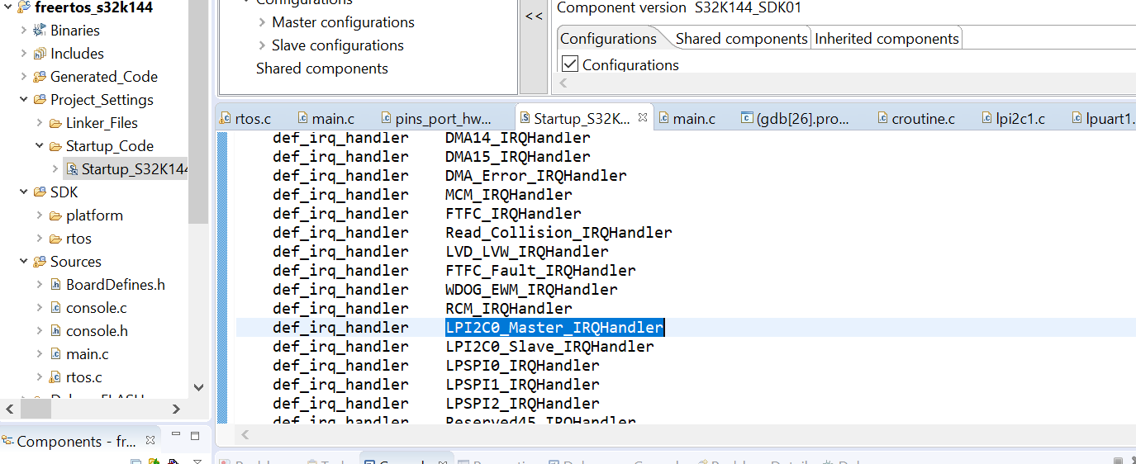Select Shared components in component tree
This screenshot has height=464, width=1136.
point(322,69)
